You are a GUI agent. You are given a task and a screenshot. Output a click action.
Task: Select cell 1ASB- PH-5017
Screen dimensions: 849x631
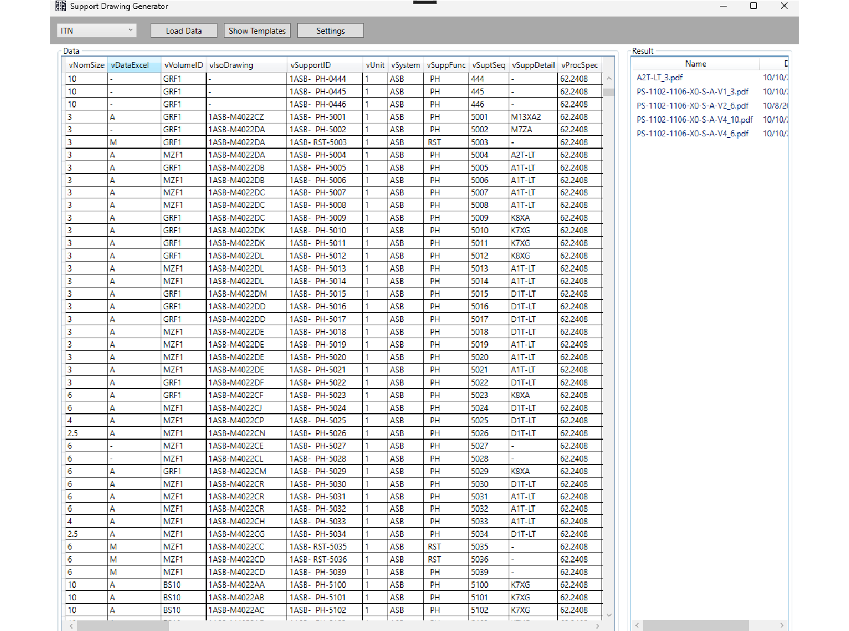325,319
